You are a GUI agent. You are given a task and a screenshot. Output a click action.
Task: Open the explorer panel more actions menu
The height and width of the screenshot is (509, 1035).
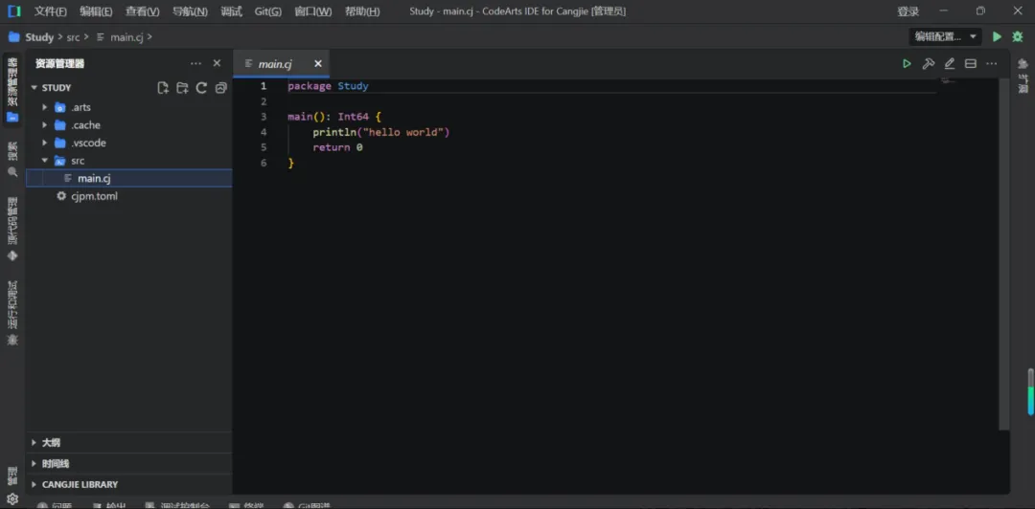(196, 64)
